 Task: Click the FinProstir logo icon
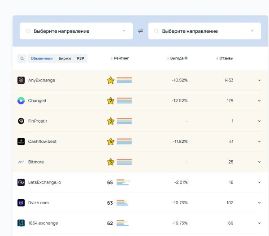21,121
